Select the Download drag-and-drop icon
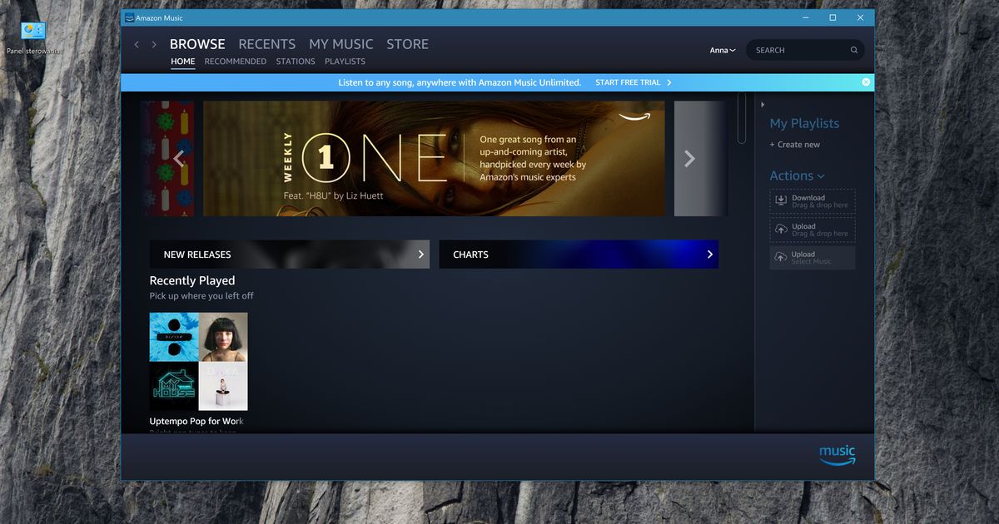999x524 pixels. [781, 200]
